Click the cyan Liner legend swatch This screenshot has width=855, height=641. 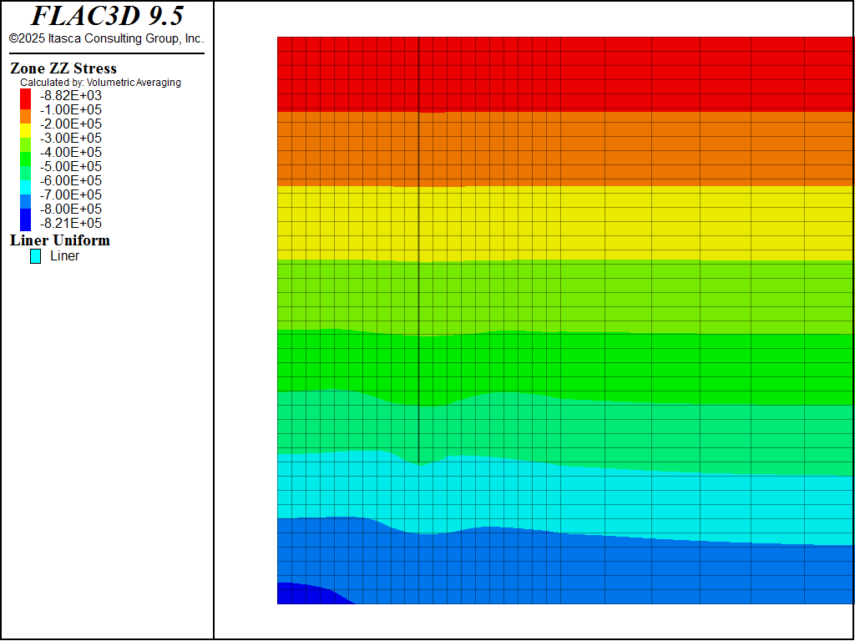(35, 256)
